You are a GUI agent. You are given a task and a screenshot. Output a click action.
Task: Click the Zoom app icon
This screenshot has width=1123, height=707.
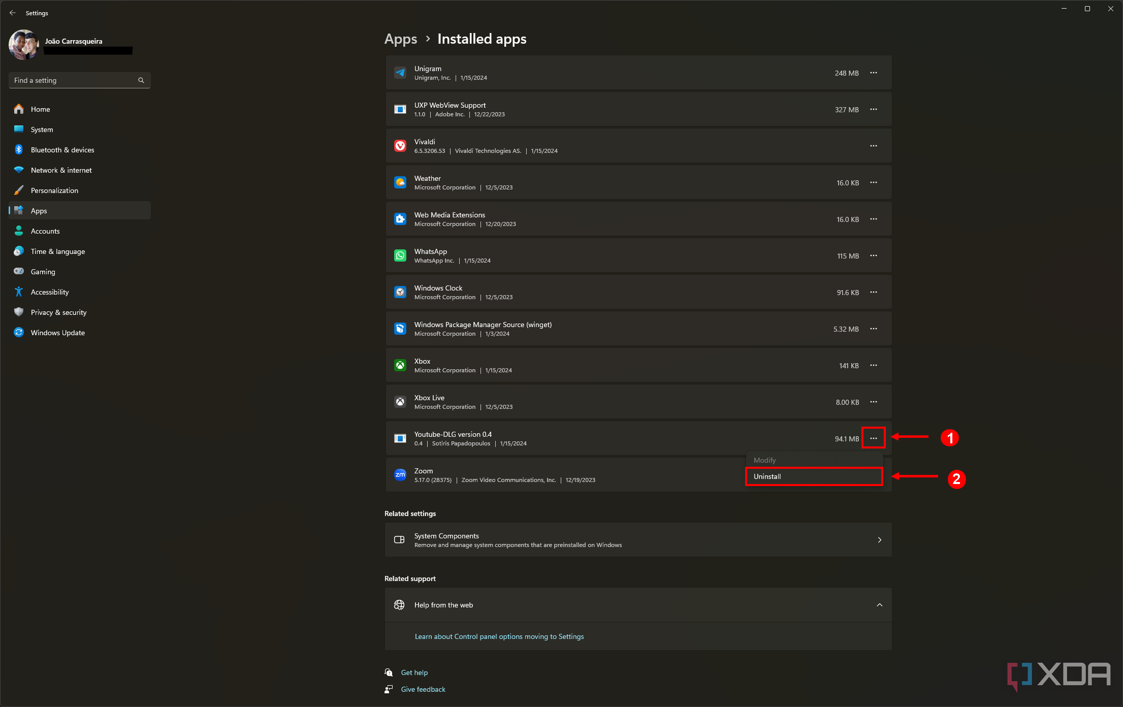coord(400,475)
